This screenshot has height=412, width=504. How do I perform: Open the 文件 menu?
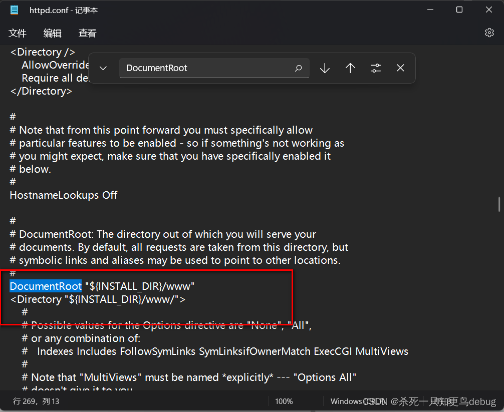tap(18, 33)
